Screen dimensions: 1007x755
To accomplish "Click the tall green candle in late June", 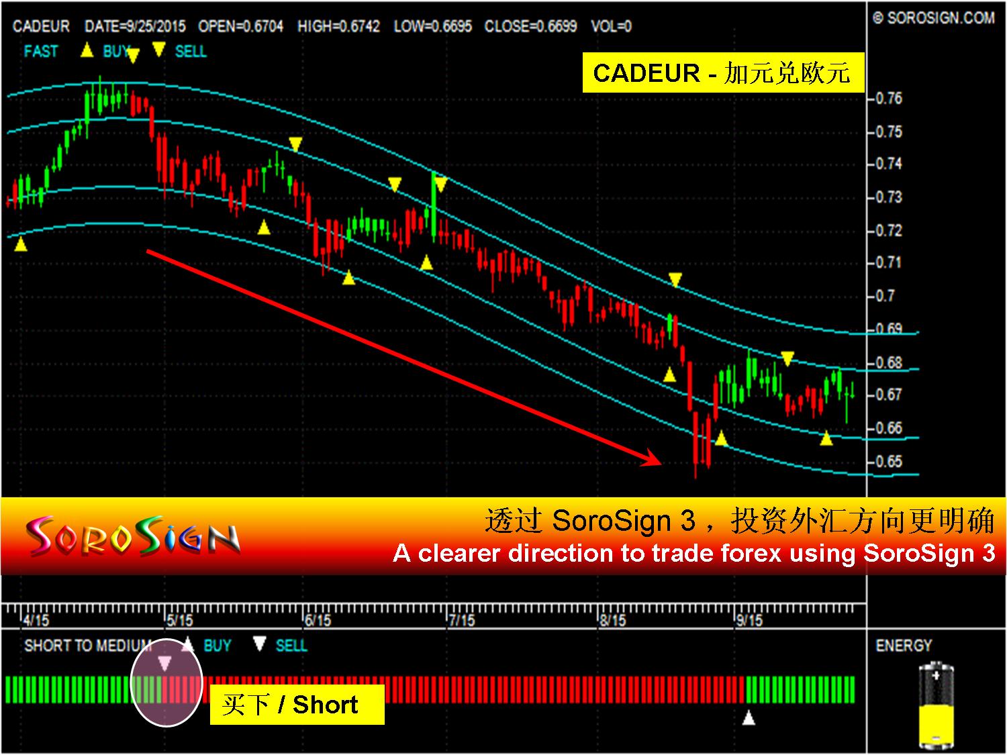I will click(434, 205).
